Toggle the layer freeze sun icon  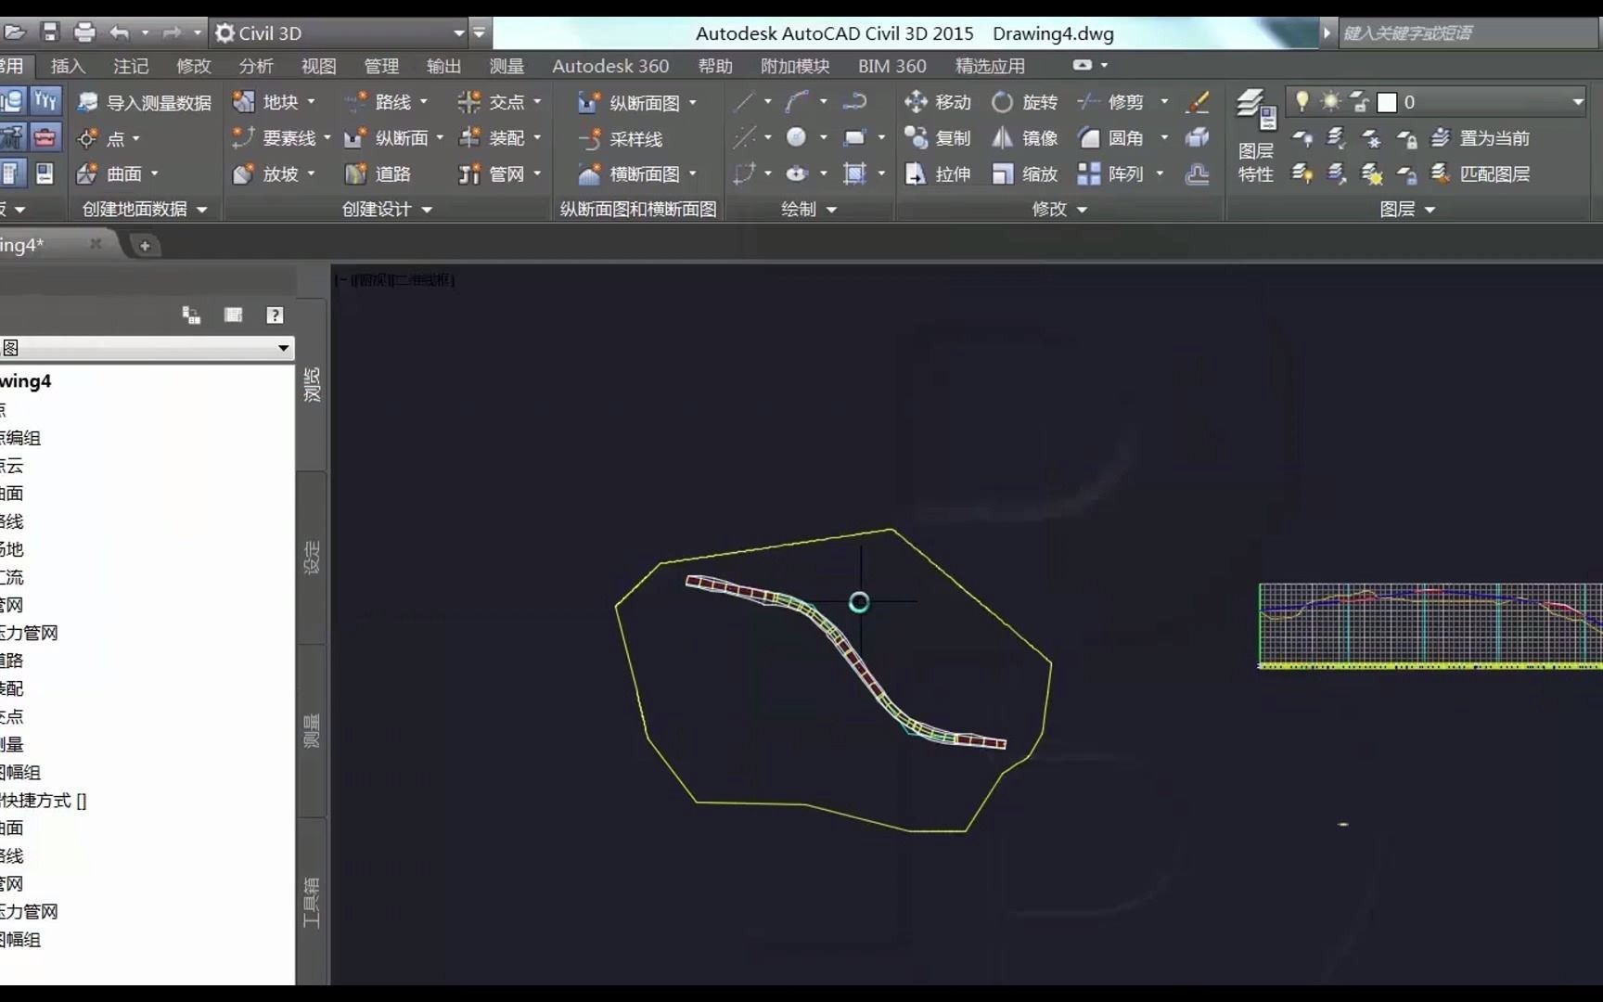[1329, 102]
